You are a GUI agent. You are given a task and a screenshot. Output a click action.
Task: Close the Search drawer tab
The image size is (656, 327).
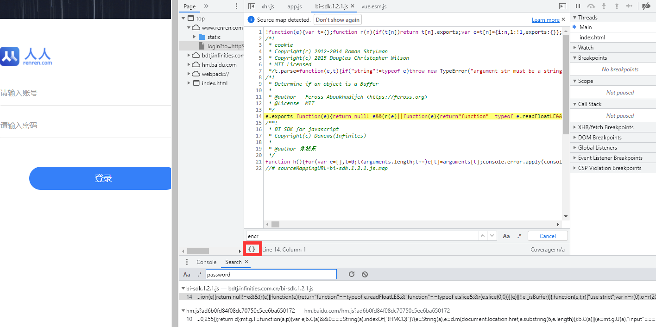click(246, 262)
